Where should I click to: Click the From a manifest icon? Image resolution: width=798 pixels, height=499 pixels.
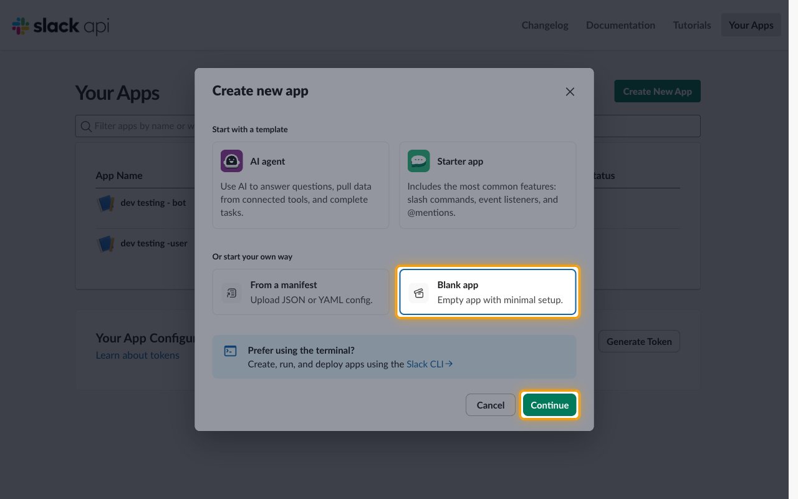point(232,293)
